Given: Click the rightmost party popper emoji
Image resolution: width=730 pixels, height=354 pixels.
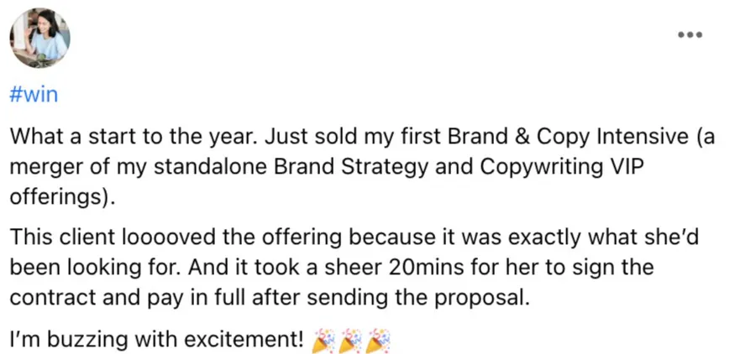Looking at the screenshot, I should [377, 341].
